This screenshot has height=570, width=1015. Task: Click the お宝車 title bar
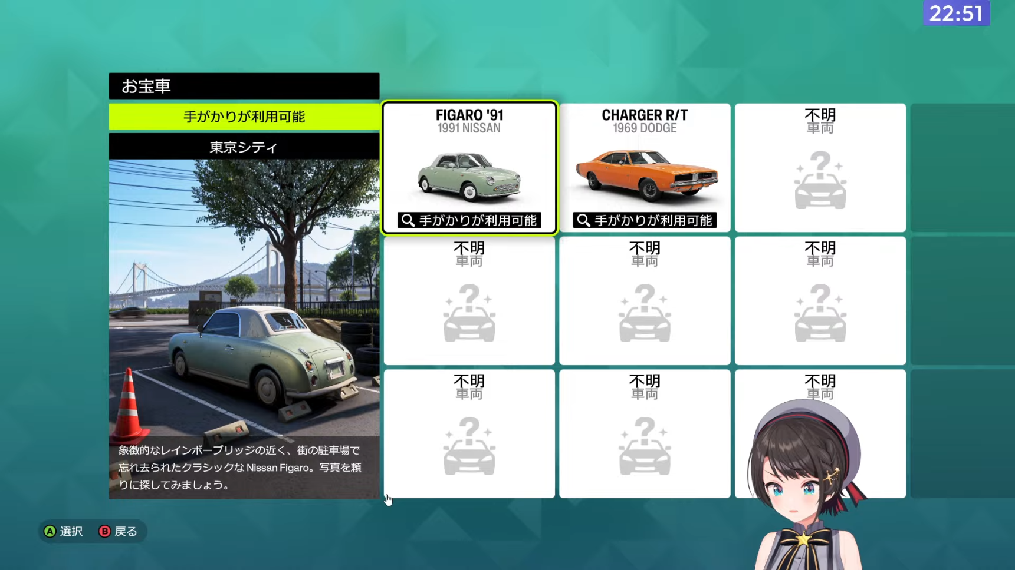244,86
